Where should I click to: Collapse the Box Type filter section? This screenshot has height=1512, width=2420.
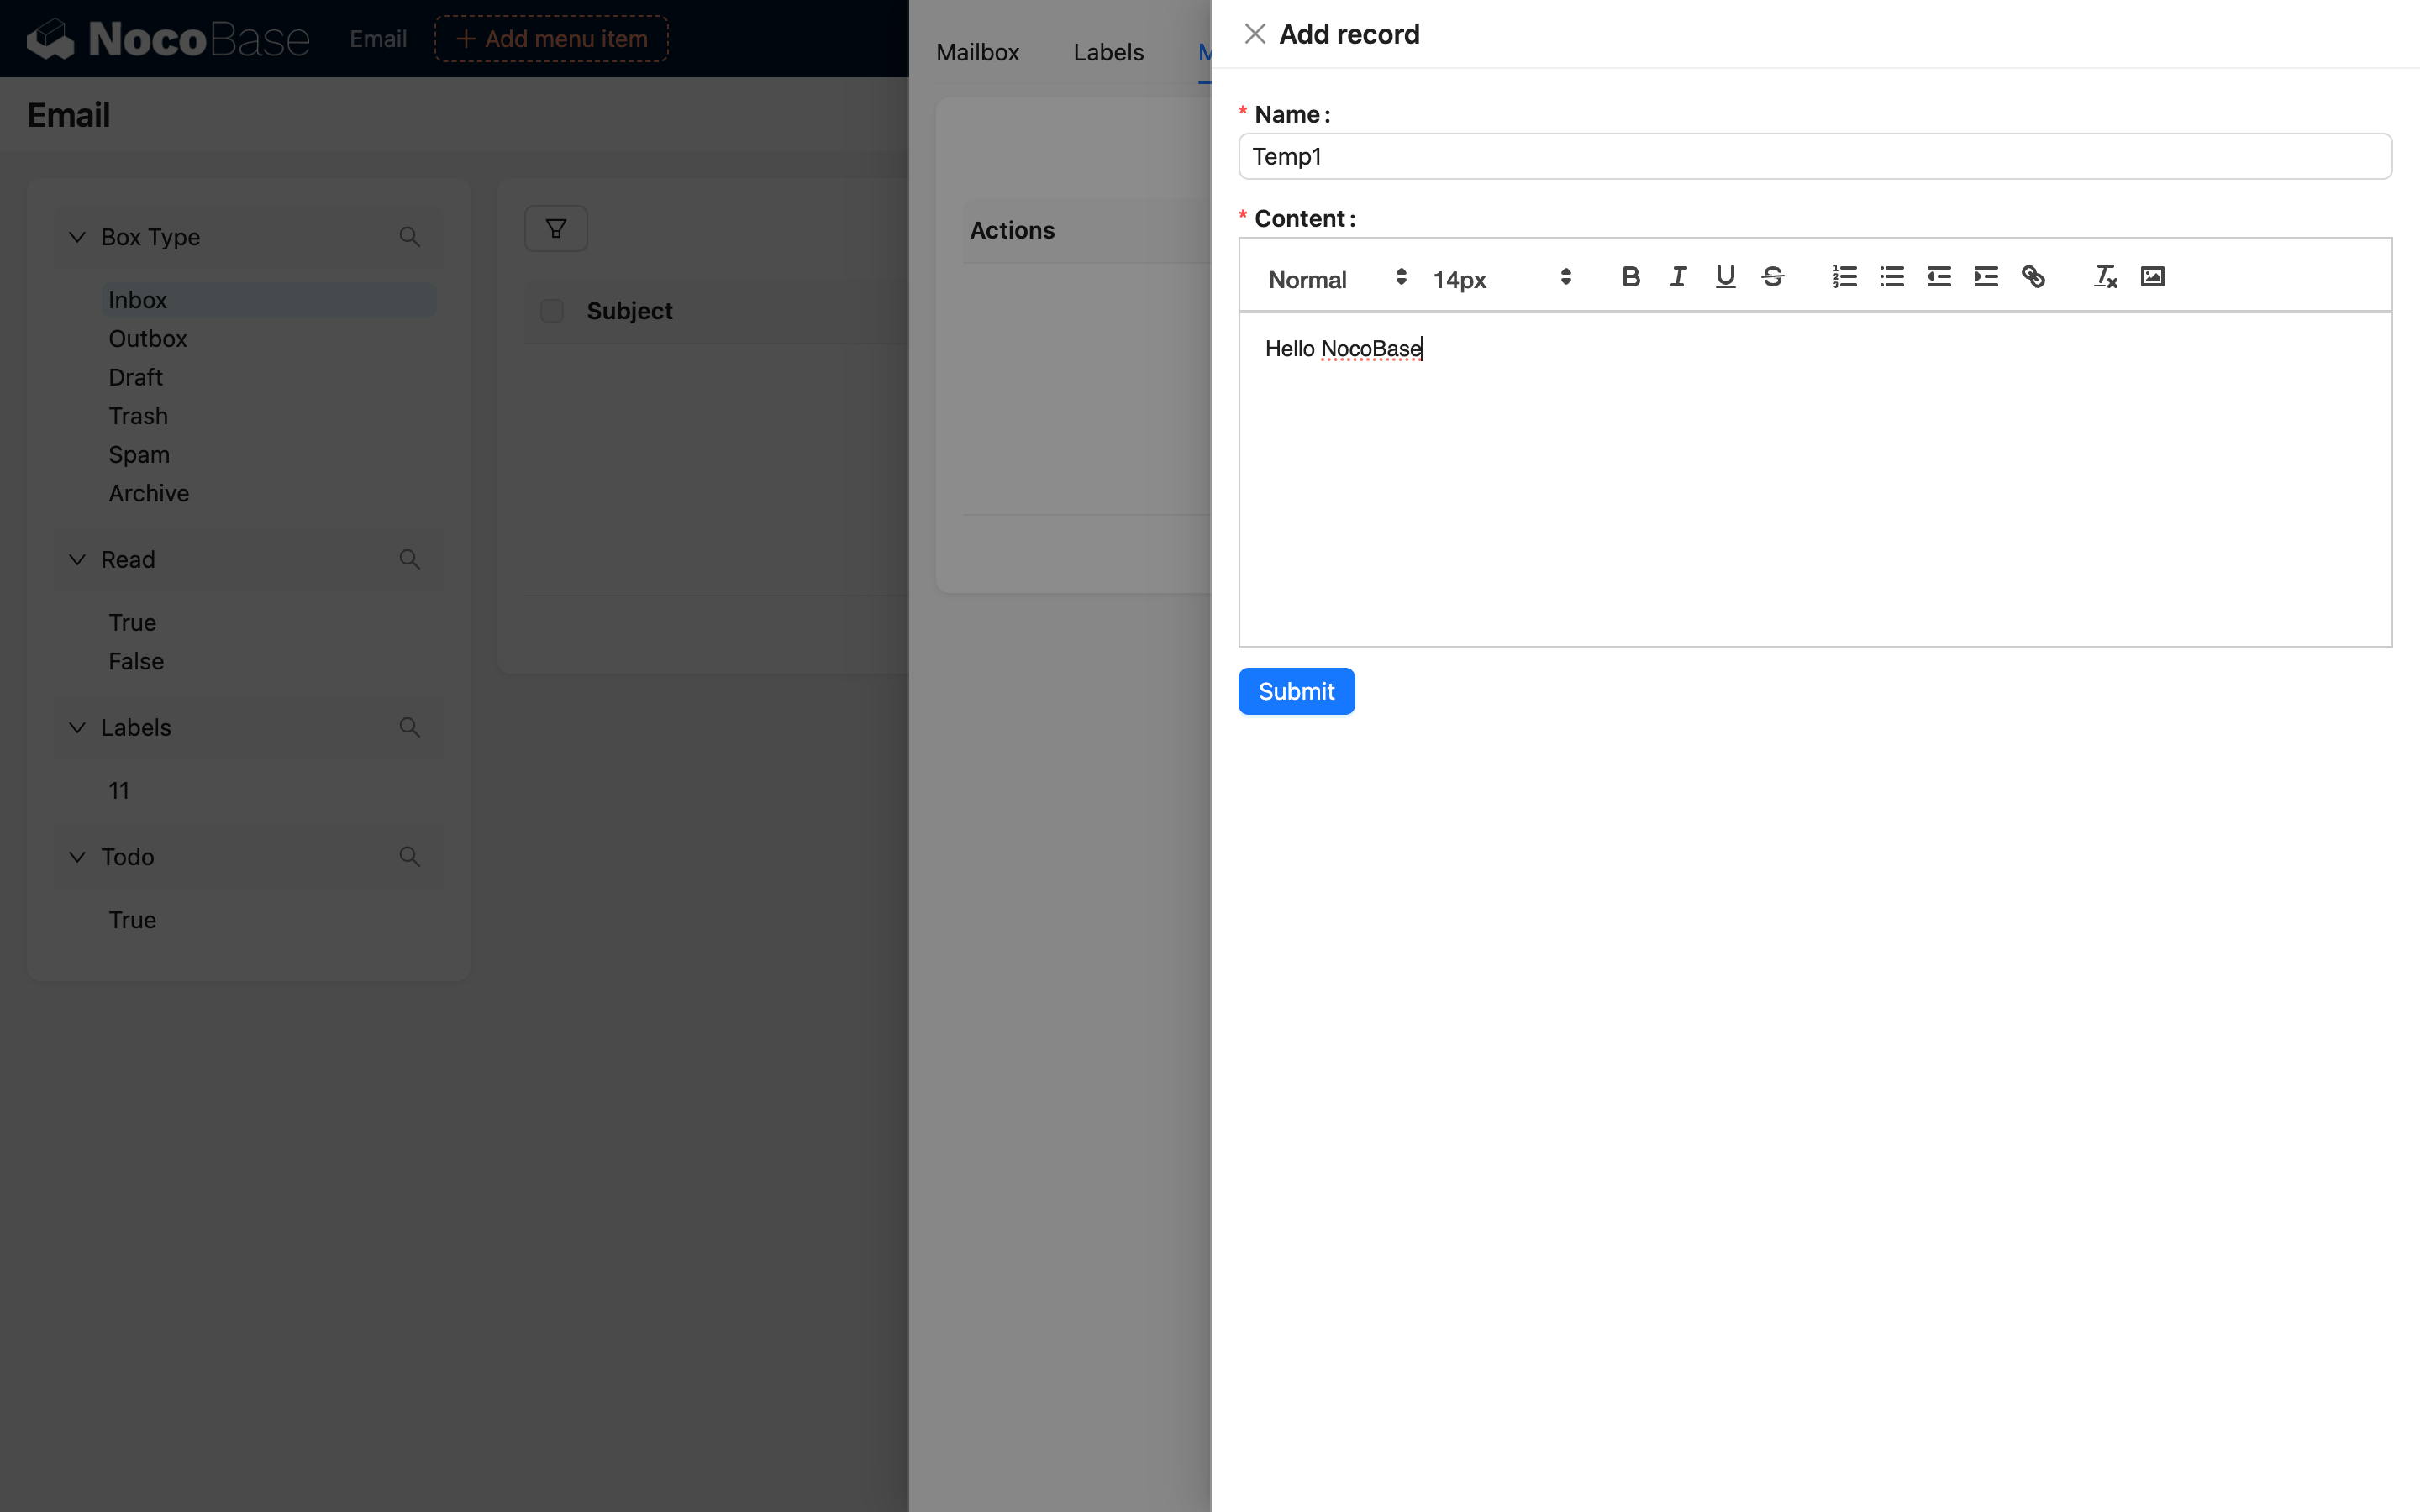click(x=77, y=237)
